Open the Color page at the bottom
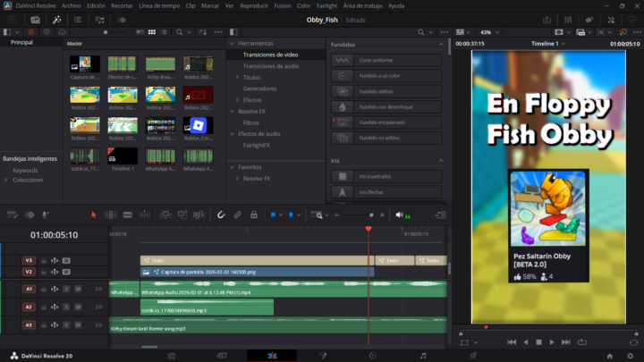644x362 pixels. point(372,356)
